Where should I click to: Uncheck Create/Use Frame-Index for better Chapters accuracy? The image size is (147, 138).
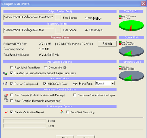(12, 73)
